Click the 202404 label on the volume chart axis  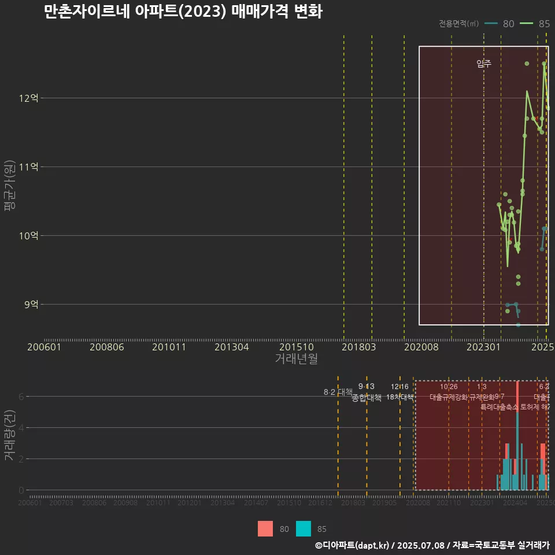pyautogui.click(x=515, y=502)
